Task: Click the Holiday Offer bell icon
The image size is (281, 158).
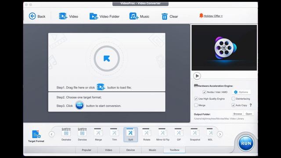Action: click(x=201, y=16)
